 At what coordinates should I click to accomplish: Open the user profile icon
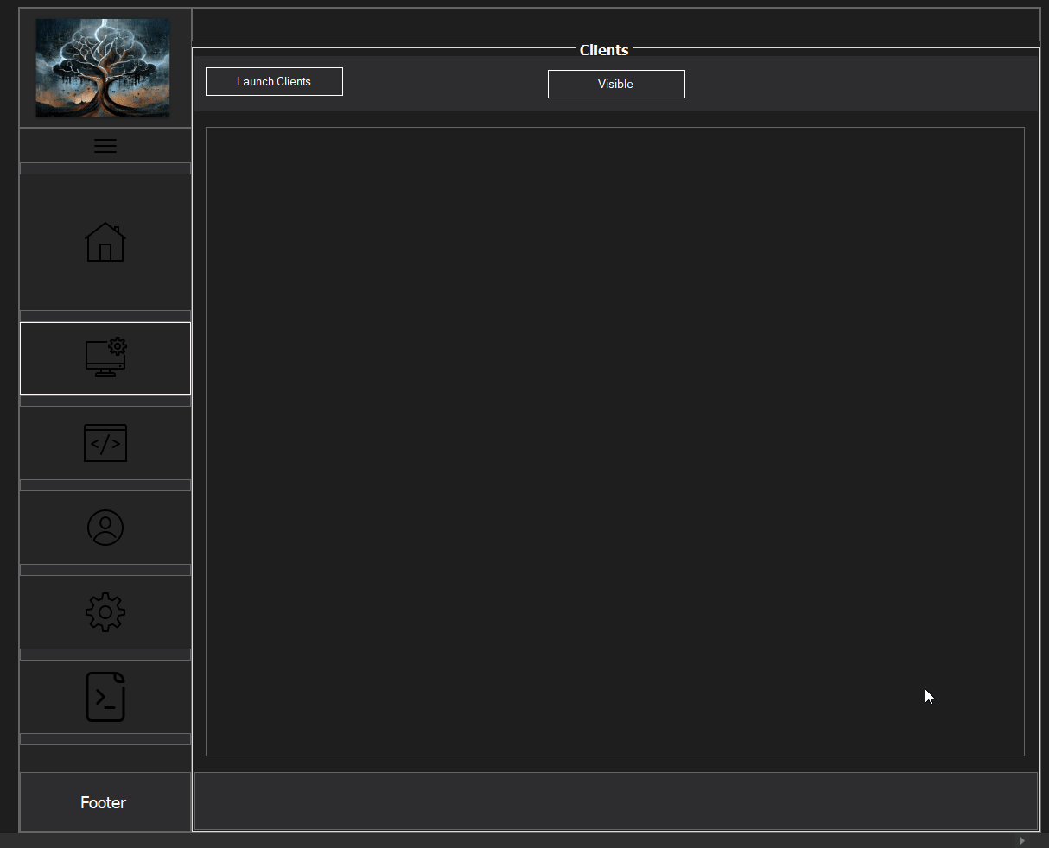tap(105, 527)
